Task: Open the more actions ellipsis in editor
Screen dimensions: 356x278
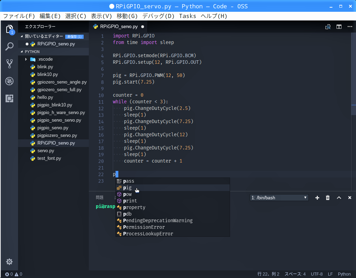Action: tap(350, 27)
